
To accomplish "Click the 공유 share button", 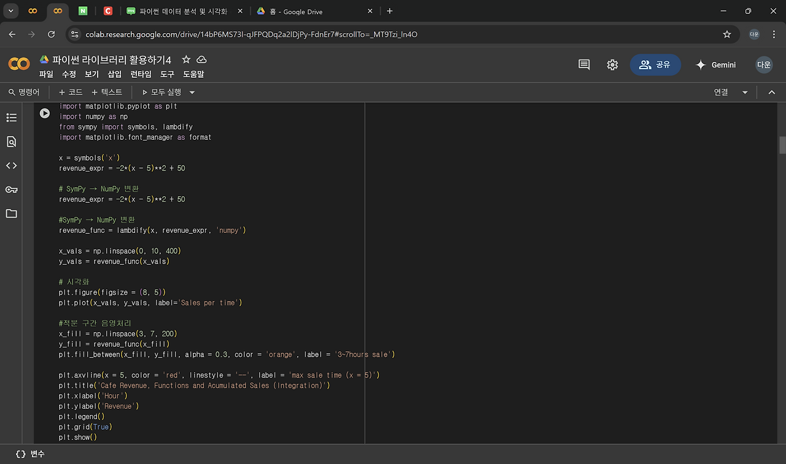I will 655,64.
